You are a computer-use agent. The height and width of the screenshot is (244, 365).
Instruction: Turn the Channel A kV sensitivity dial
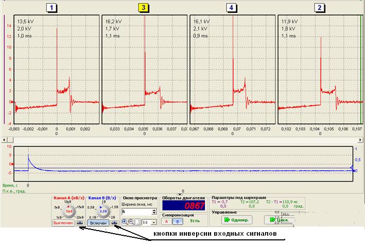(x=68, y=212)
